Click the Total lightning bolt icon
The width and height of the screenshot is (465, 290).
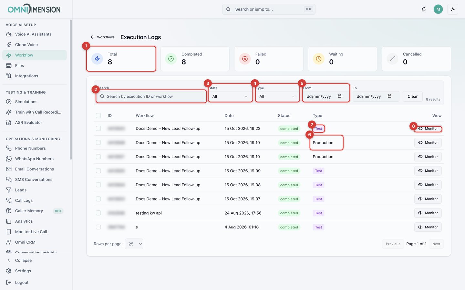pyautogui.click(x=97, y=59)
